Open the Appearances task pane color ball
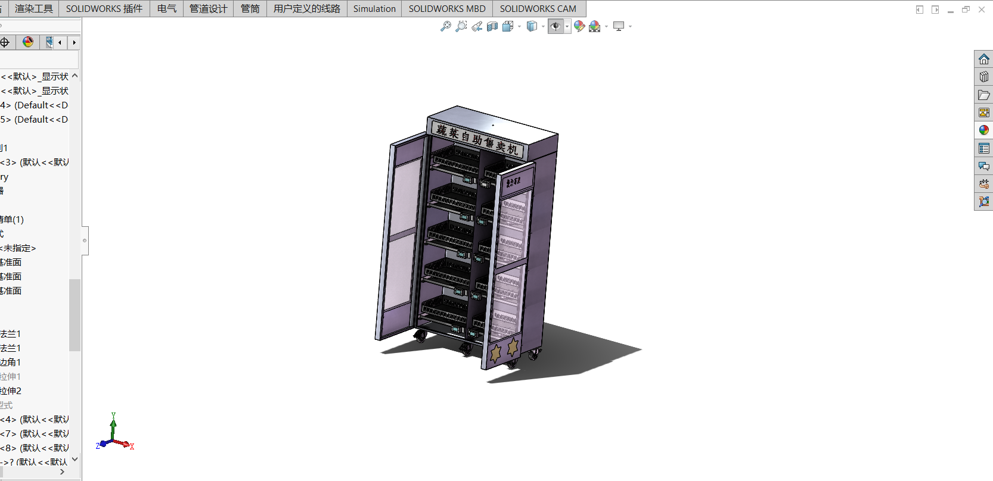The width and height of the screenshot is (993, 481). (984, 130)
